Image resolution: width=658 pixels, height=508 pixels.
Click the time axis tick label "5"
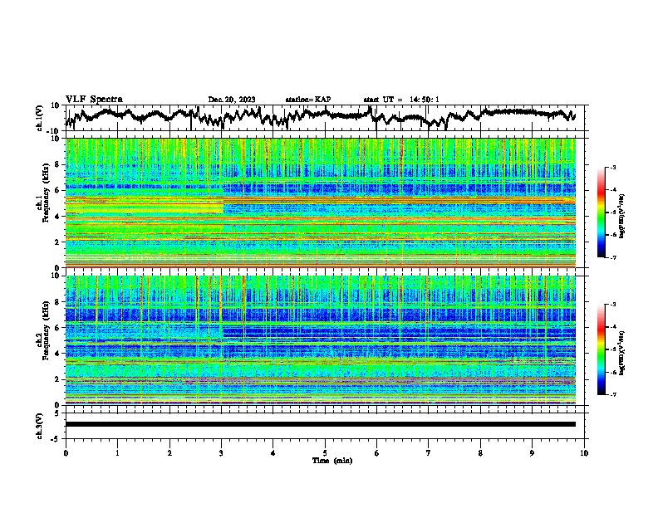[325, 453]
